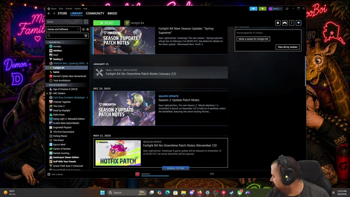The image size is (350, 197).
Task: Click Marvel's Spider-Man Remastered icon
Action: tap(51, 76)
